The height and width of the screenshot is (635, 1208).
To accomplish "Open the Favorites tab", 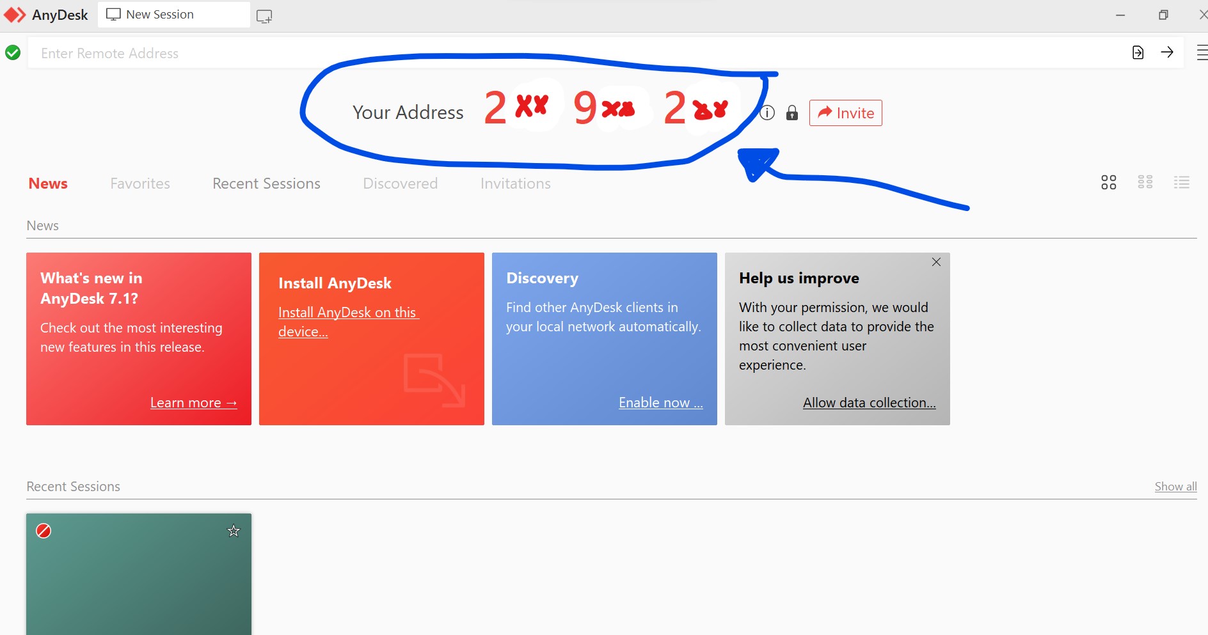I will pyautogui.click(x=140, y=184).
